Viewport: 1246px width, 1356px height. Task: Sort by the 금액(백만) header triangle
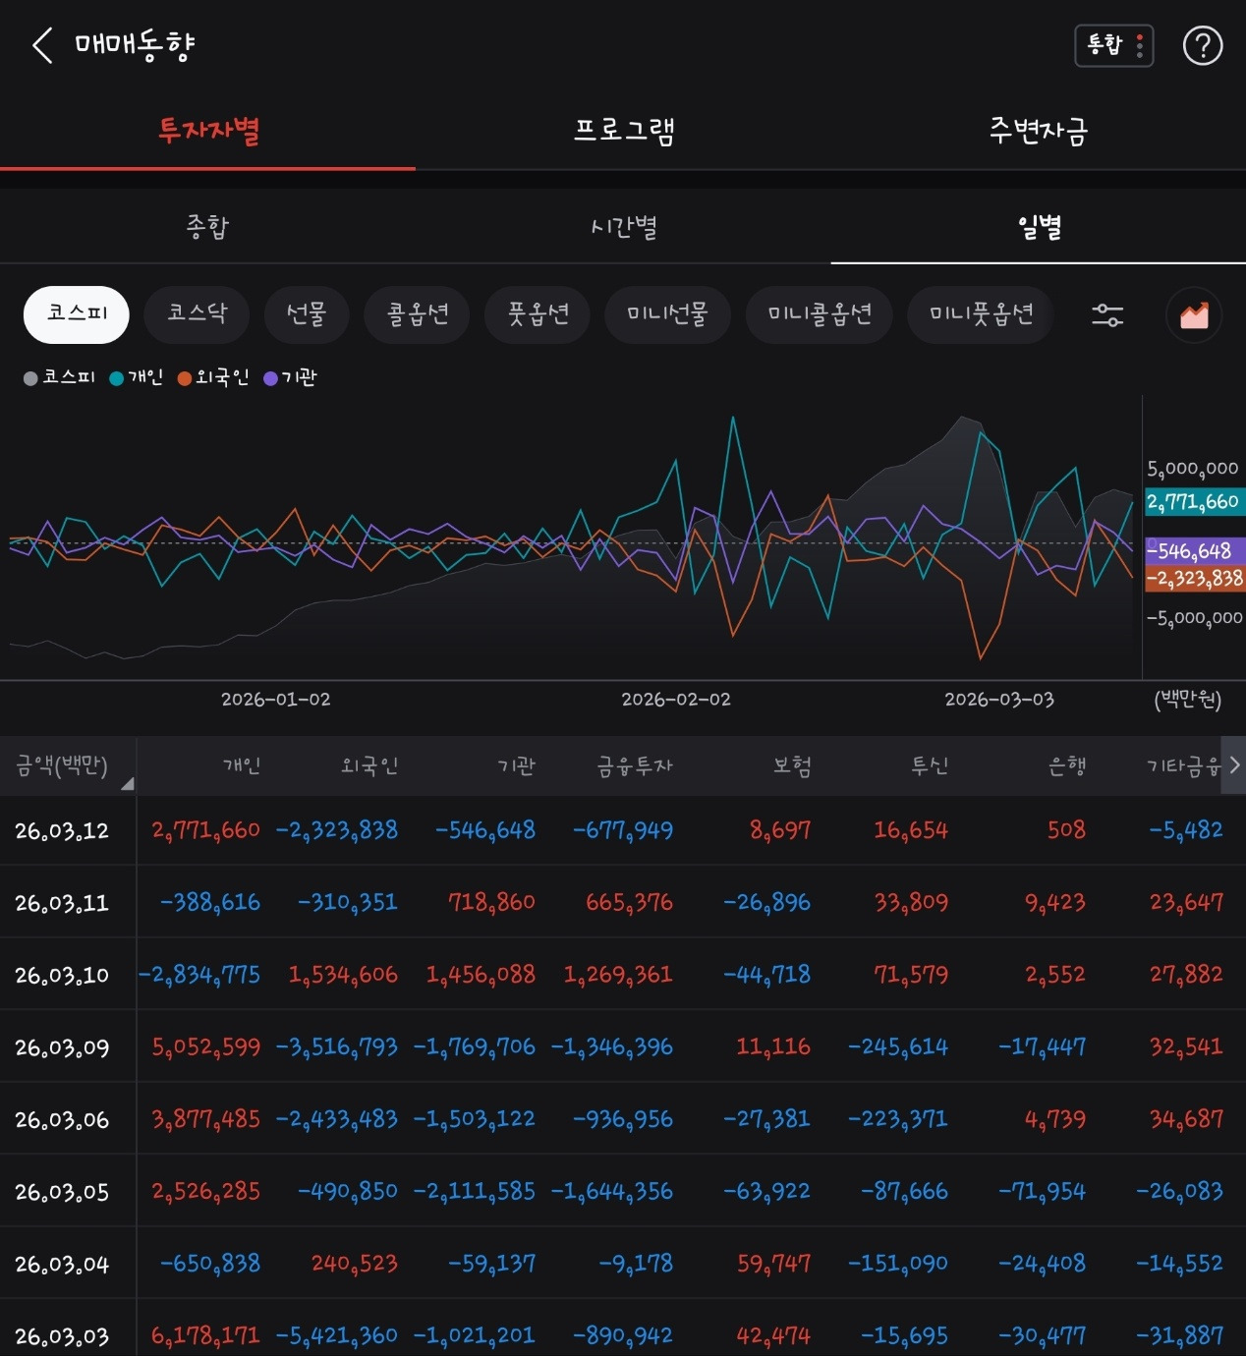(x=127, y=783)
